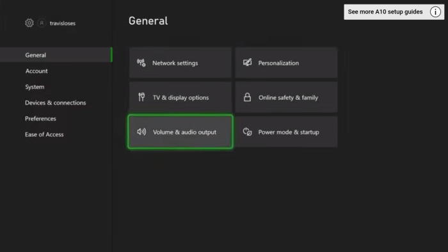Click the settings gear icon

click(x=29, y=23)
